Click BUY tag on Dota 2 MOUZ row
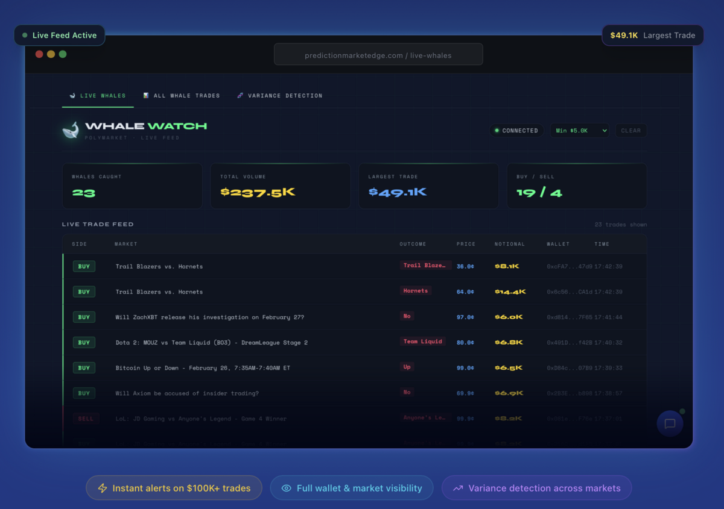Image resolution: width=724 pixels, height=509 pixels. [x=84, y=342]
